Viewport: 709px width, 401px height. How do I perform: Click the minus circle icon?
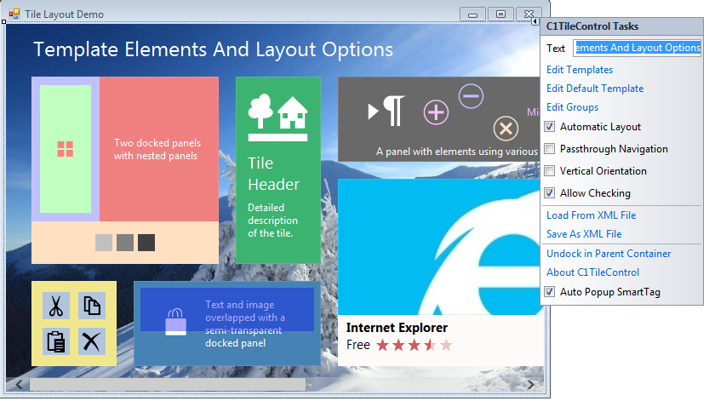471,96
